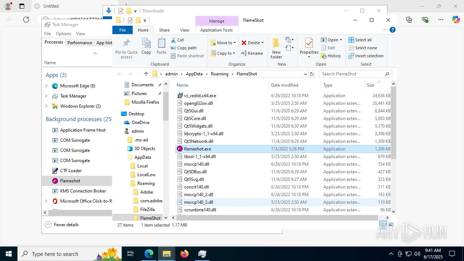The height and width of the screenshot is (261, 464).
Task: Click AppData in the address breadcrumb
Action: [x=194, y=74]
